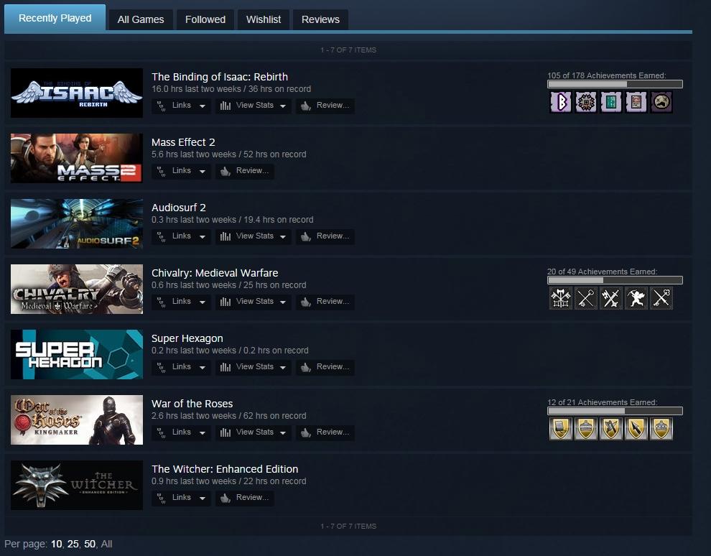
Task: Open Links dropdown for Binding of Isaac
Action: coord(181,106)
